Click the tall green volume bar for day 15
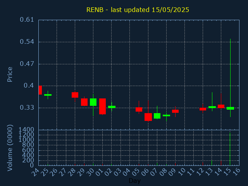248x186 pixels. 230,149
